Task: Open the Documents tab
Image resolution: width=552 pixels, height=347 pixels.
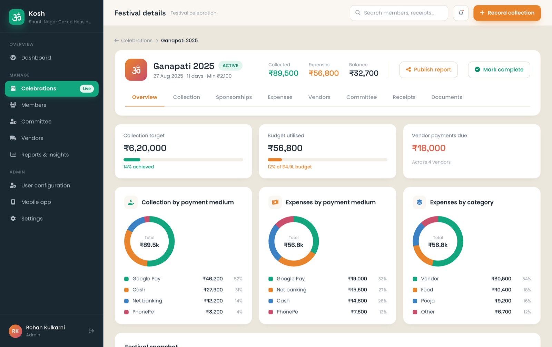Action: (x=447, y=97)
